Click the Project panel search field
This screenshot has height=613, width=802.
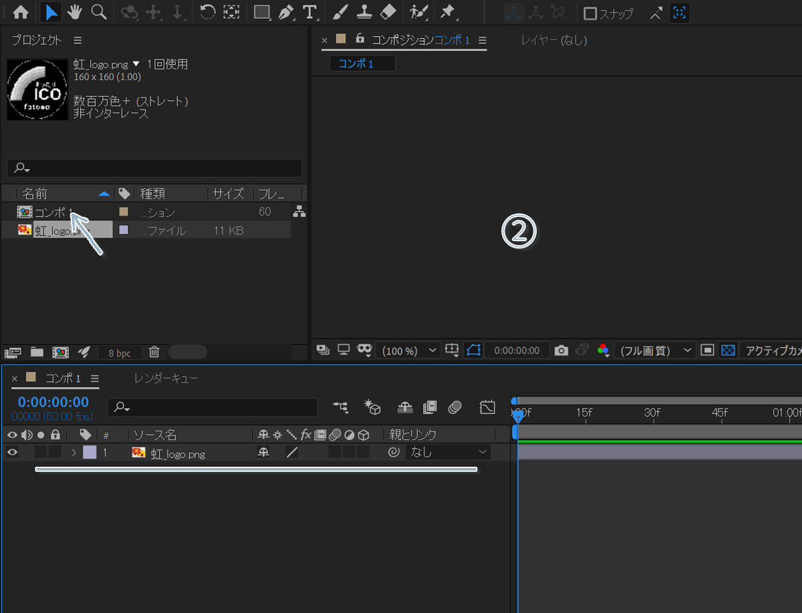tap(154, 168)
